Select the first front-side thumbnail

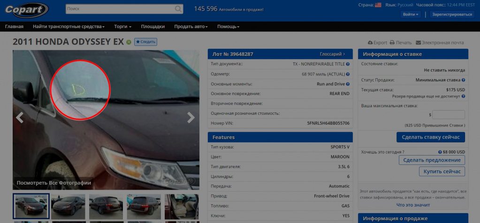click(x=31, y=206)
